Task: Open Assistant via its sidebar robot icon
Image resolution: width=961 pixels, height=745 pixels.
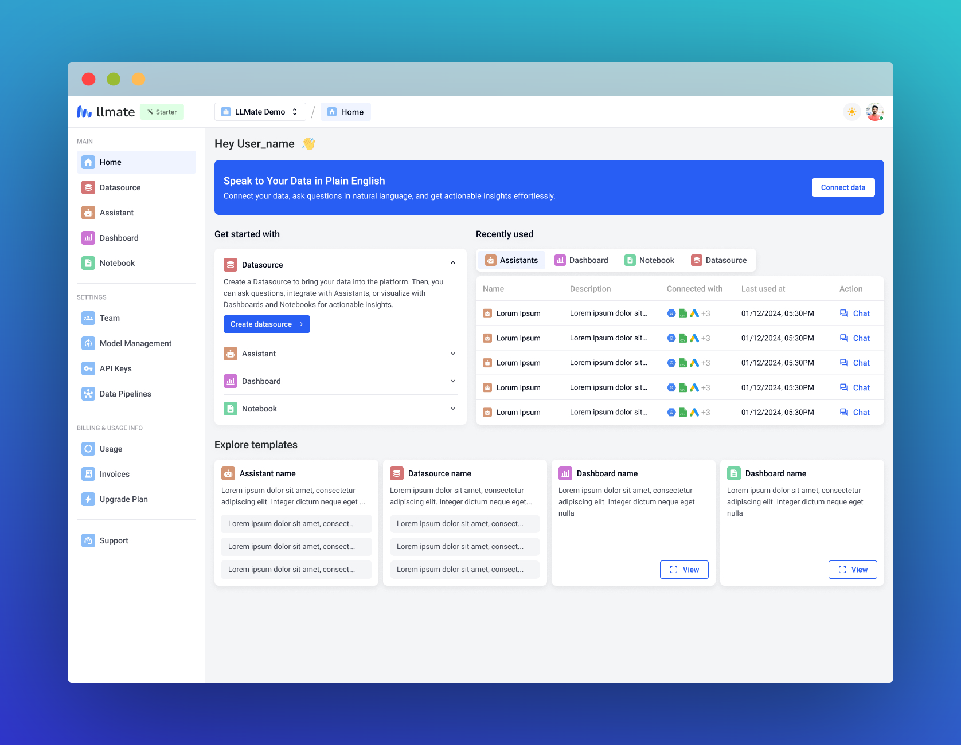Action: [x=88, y=213]
